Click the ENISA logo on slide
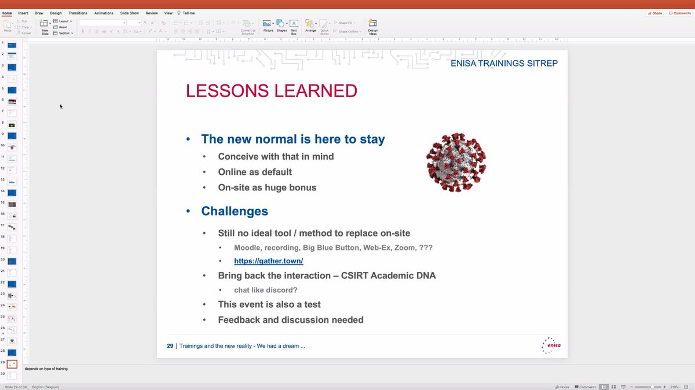 (x=550, y=345)
